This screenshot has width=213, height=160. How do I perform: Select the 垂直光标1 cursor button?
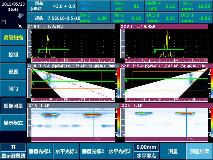click(x=40, y=151)
